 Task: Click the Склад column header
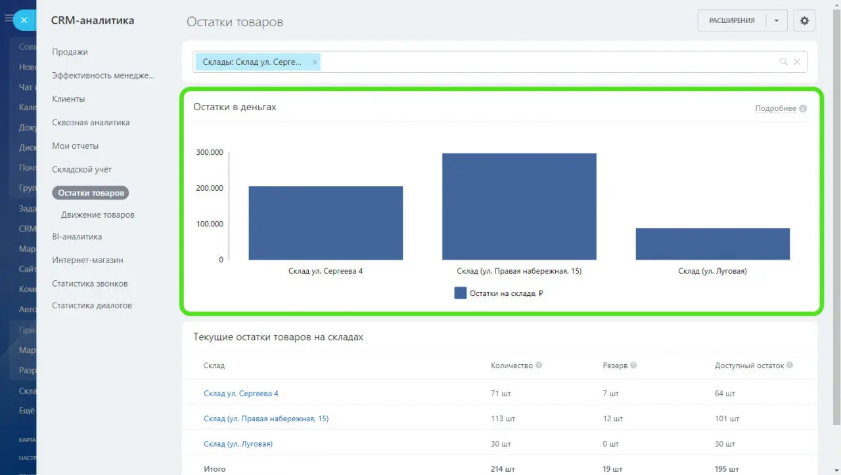point(214,365)
